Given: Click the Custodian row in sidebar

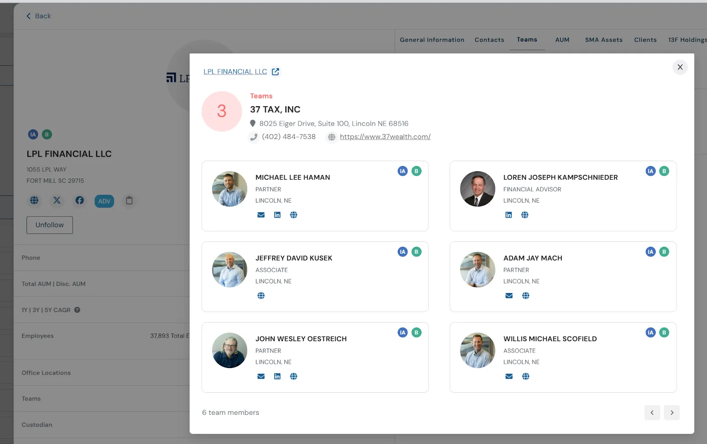Looking at the screenshot, I should click(102, 425).
